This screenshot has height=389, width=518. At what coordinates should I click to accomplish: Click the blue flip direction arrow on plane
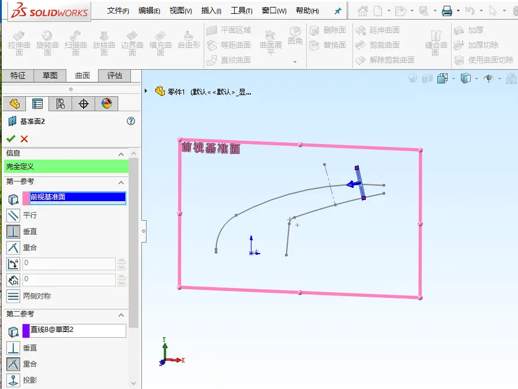tap(354, 184)
